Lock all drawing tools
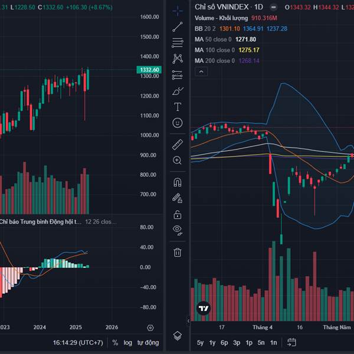Viewport: 354px width, 354px height. pos(178,215)
